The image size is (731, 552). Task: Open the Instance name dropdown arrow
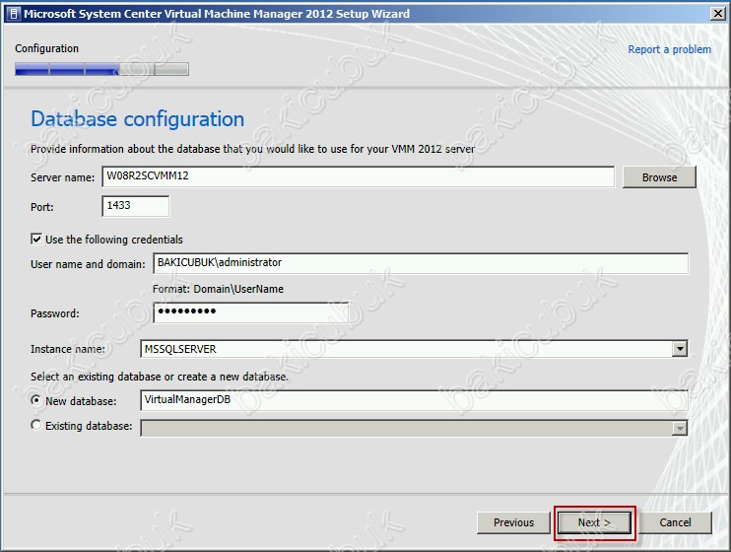click(680, 349)
